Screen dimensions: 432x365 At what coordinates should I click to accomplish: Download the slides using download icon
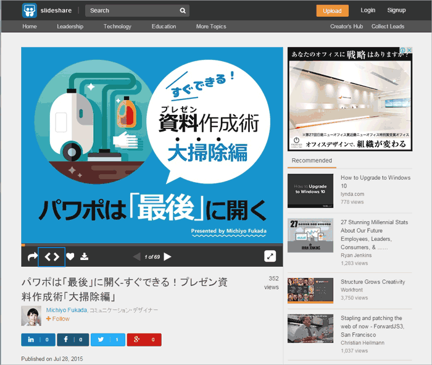(85, 257)
